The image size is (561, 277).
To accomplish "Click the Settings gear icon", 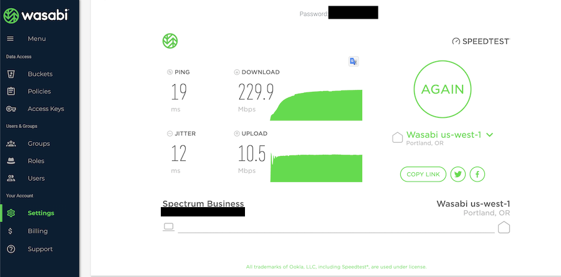I will [11, 213].
